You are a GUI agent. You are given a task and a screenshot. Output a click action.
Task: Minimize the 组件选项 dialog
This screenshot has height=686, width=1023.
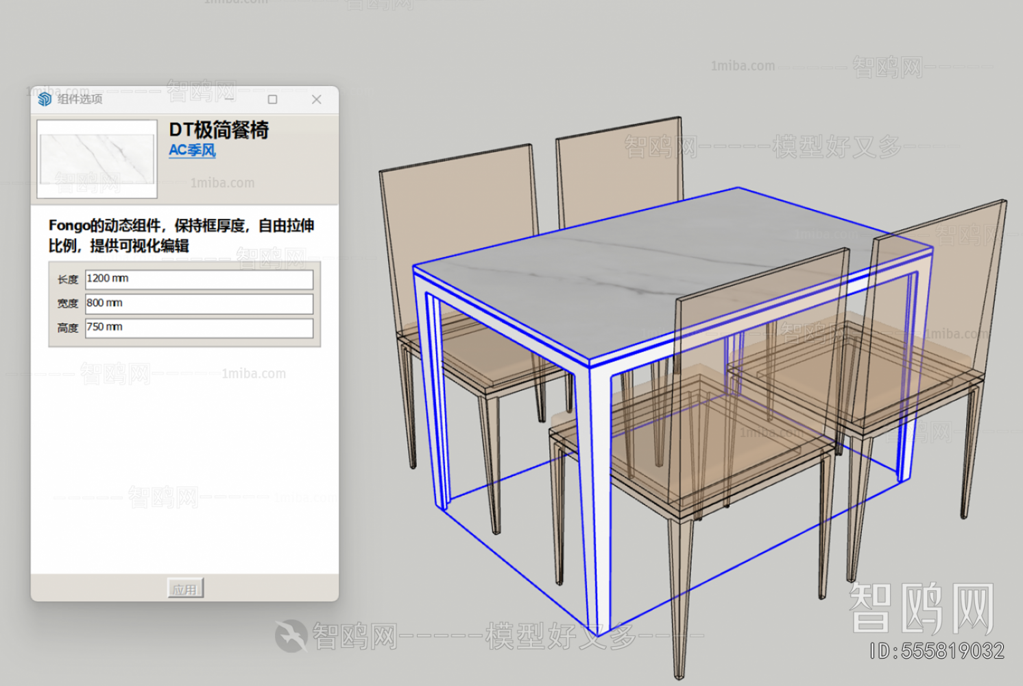coord(230,99)
